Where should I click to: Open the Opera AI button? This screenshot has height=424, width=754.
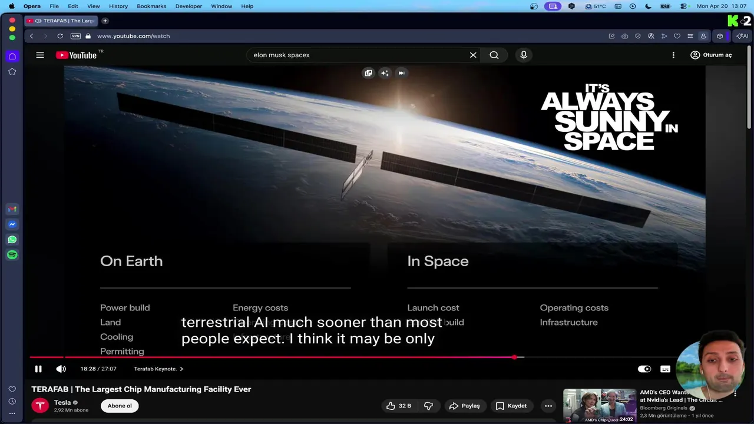pos(742,36)
